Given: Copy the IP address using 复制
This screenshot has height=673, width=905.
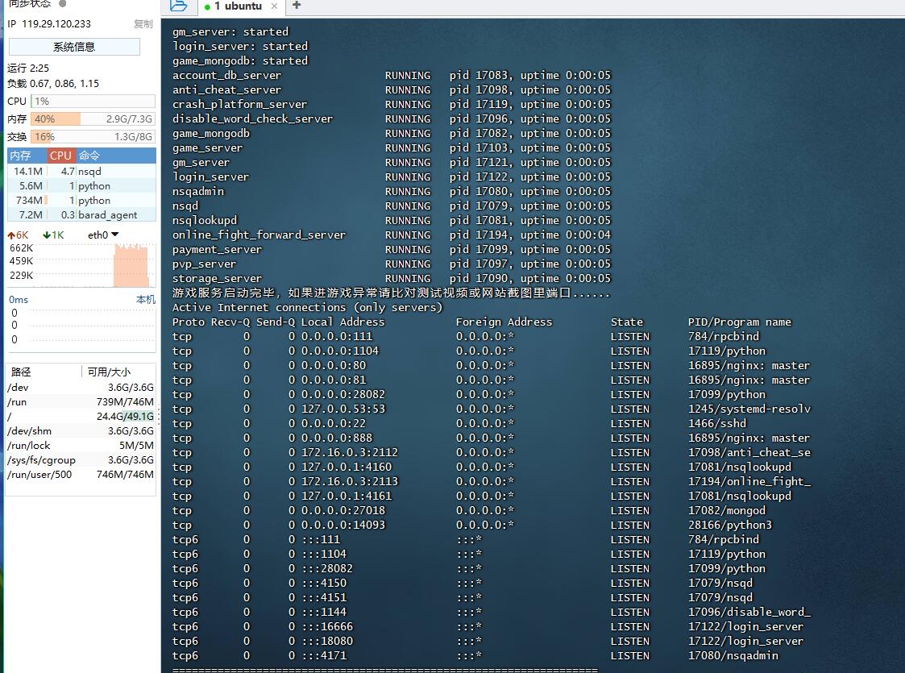Looking at the screenshot, I should (x=143, y=24).
